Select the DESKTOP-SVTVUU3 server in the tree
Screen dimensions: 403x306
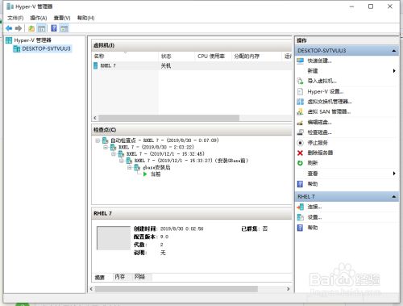46,48
